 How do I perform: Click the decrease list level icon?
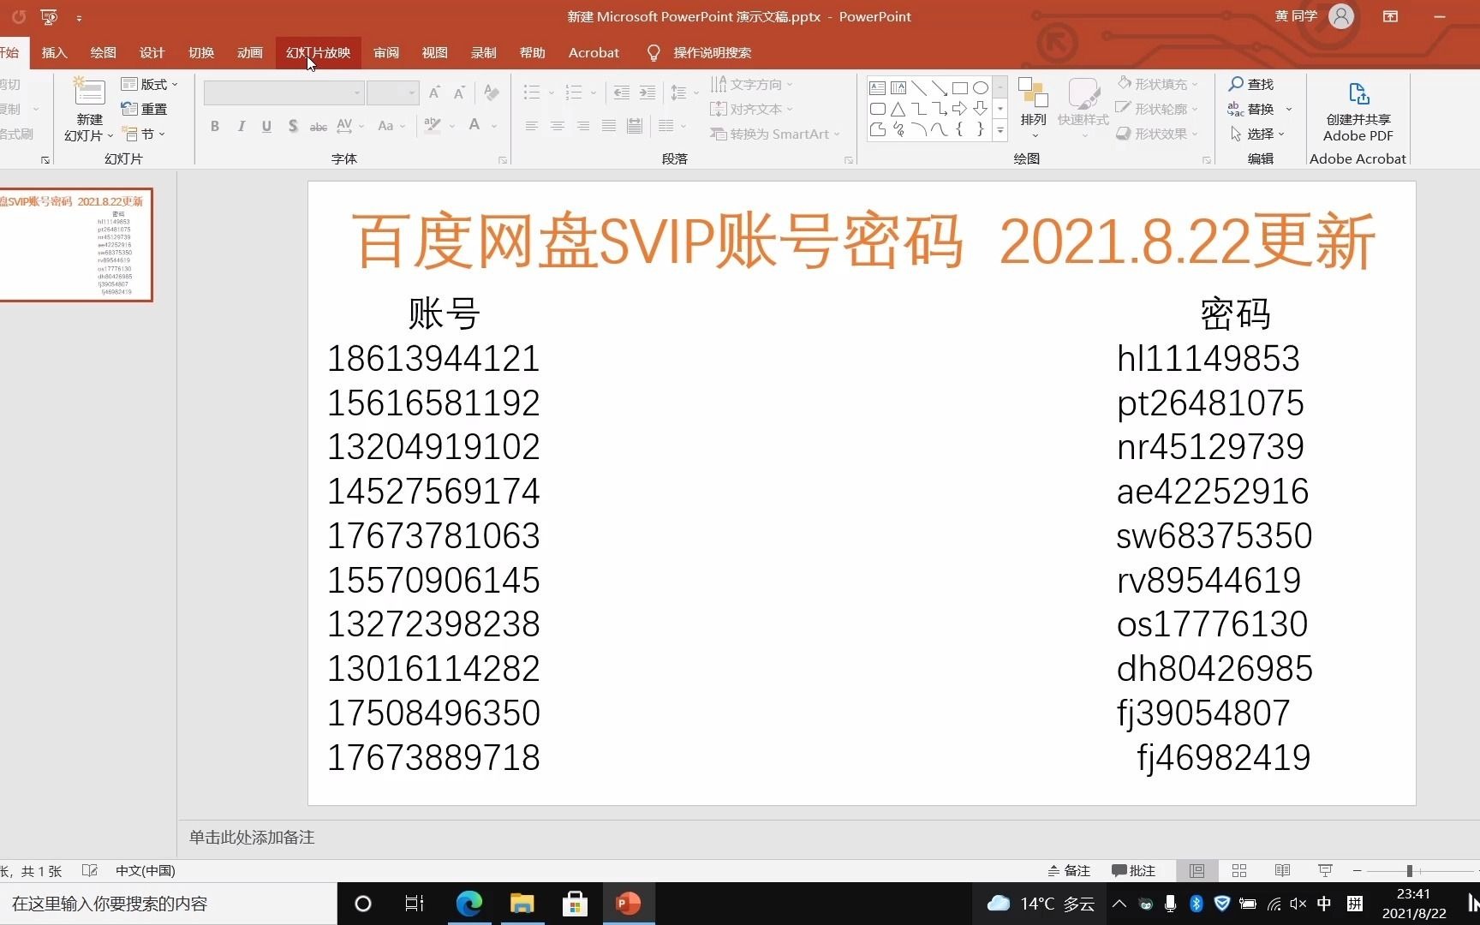[622, 92]
